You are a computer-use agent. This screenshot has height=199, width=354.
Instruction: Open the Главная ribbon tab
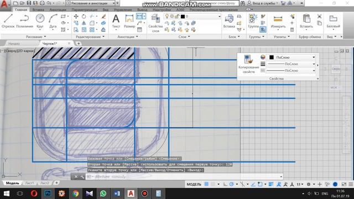(x=21, y=10)
